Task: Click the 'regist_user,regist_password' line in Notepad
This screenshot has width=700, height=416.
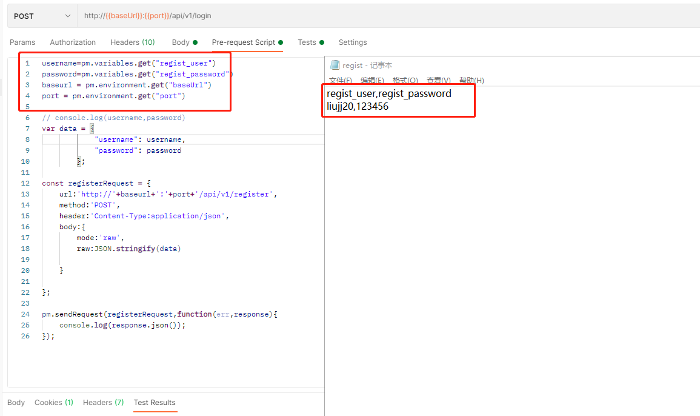Action: [x=389, y=94]
